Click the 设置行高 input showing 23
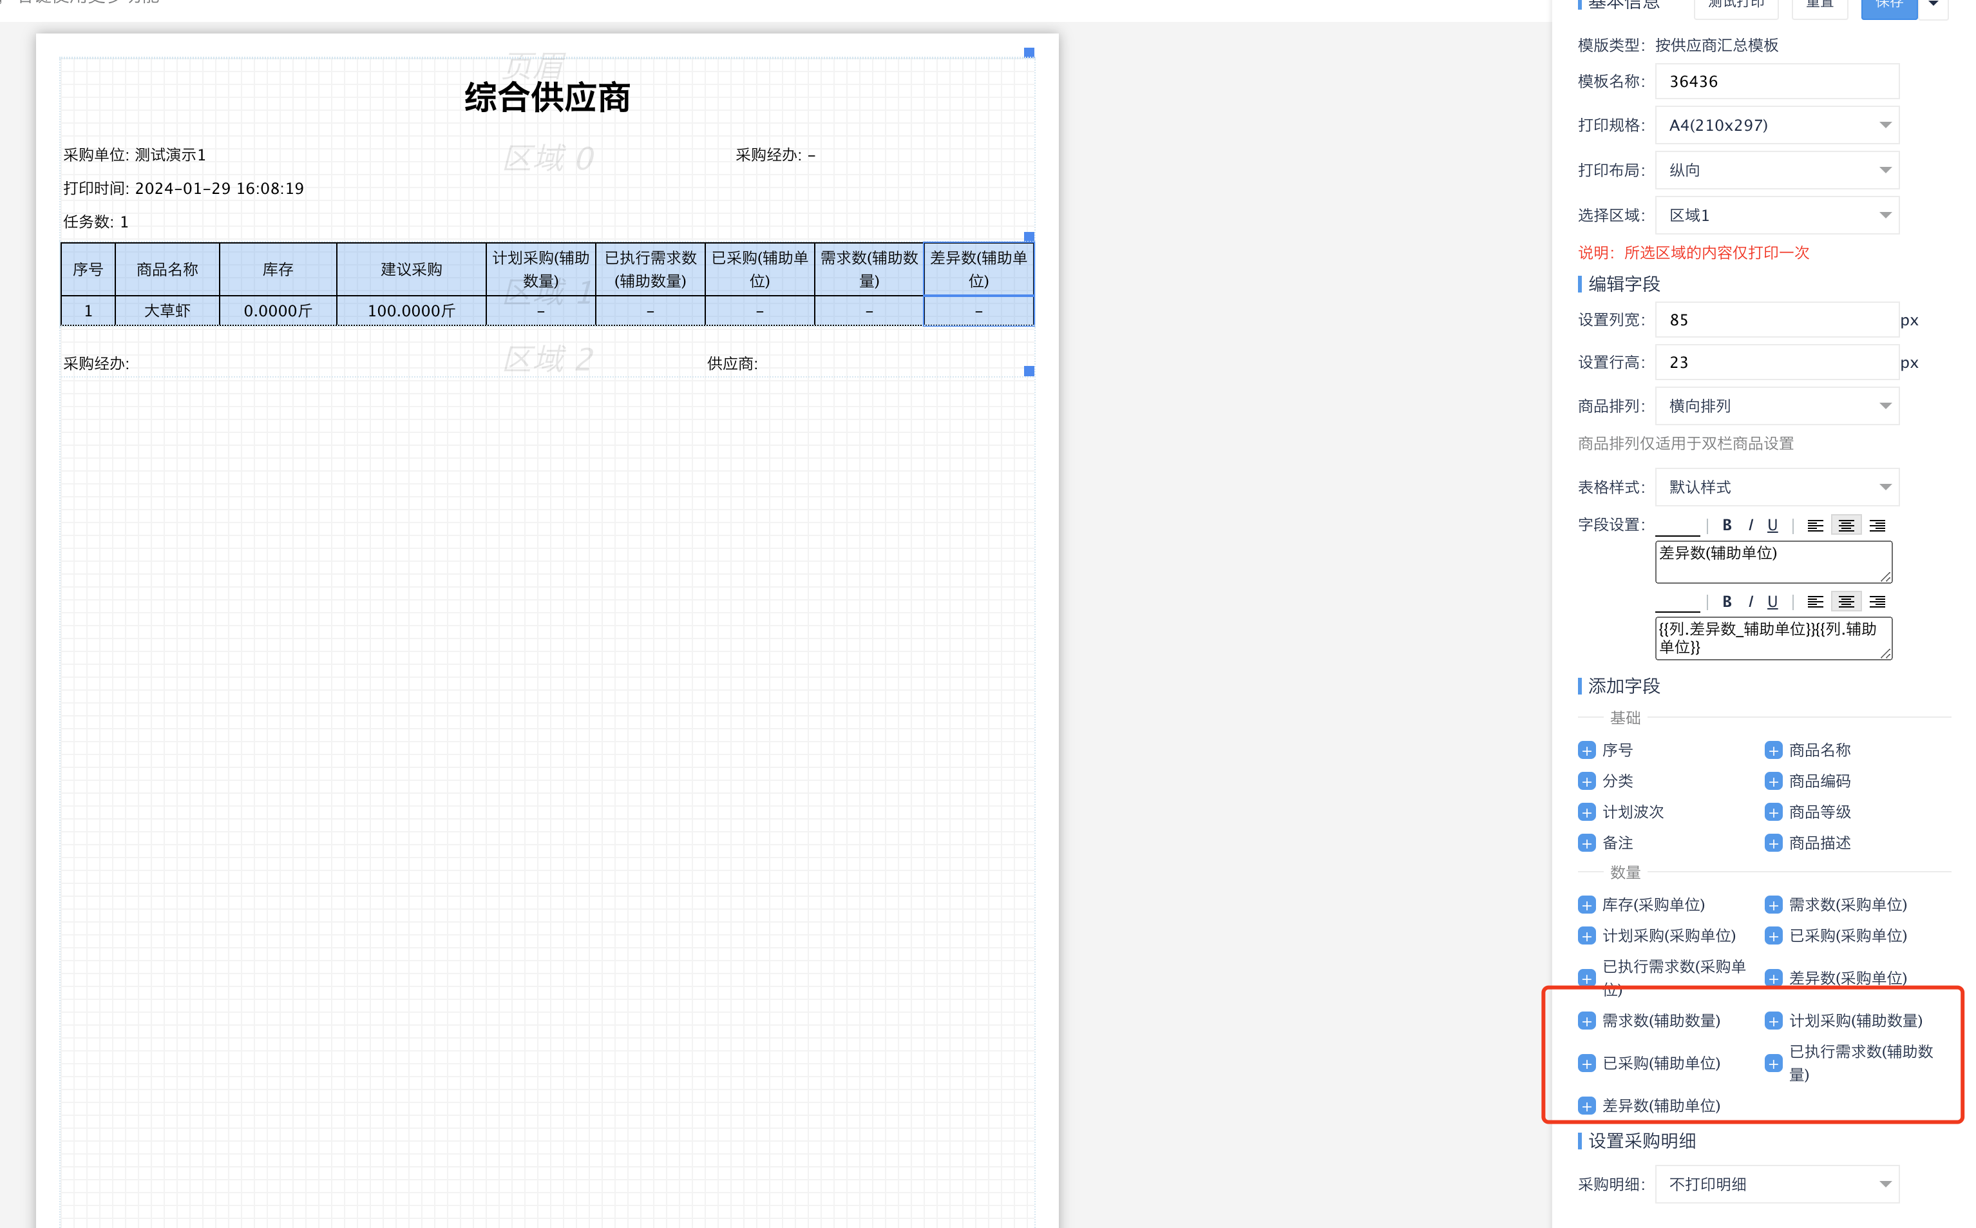The width and height of the screenshot is (1976, 1228). click(x=1776, y=362)
